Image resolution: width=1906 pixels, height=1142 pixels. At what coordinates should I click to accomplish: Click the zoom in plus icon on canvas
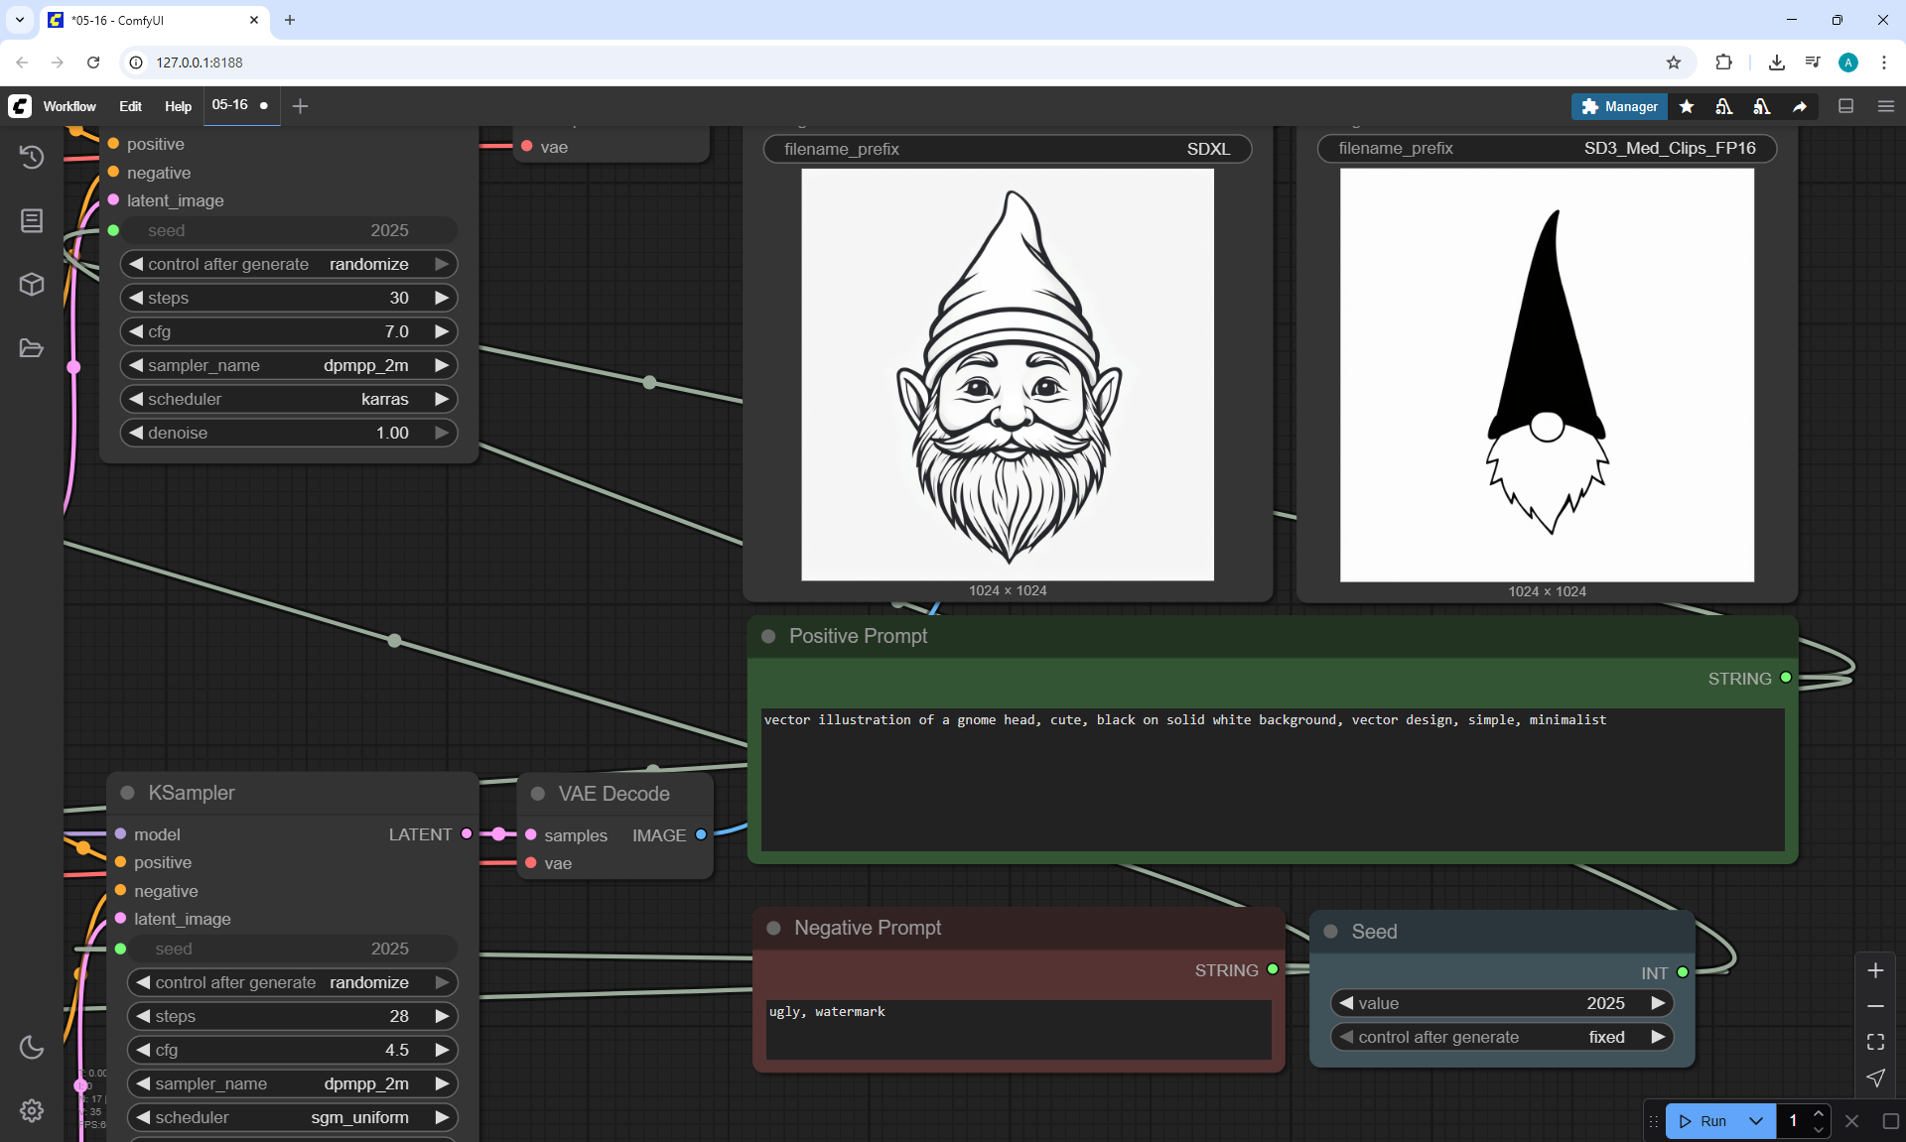[1875, 970]
